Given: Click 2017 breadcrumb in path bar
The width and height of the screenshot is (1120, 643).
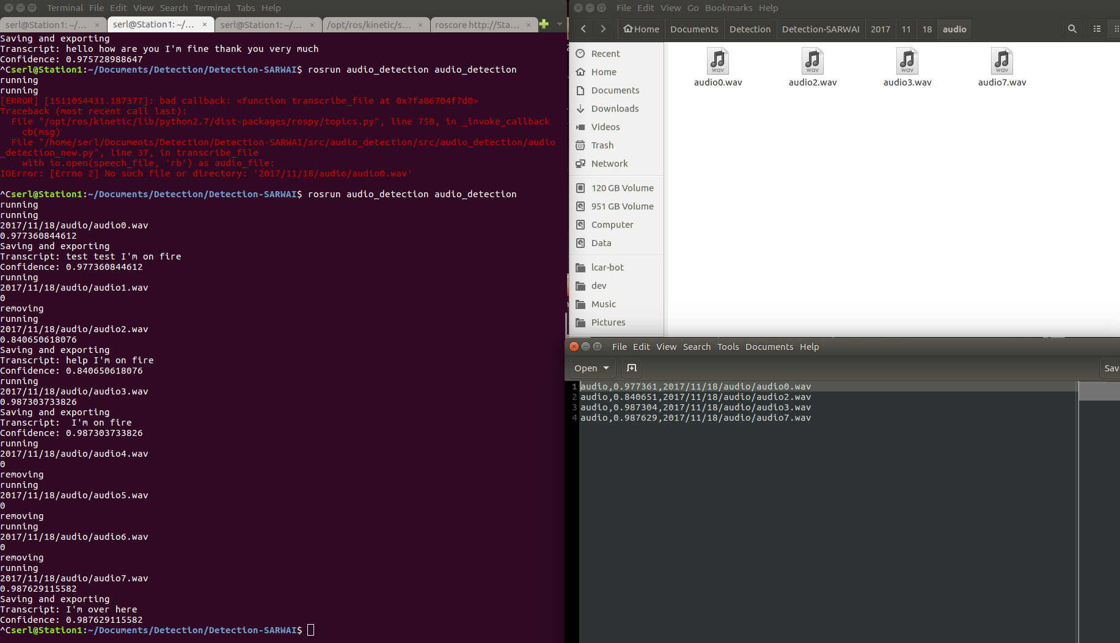Looking at the screenshot, I should coord(880,29).
